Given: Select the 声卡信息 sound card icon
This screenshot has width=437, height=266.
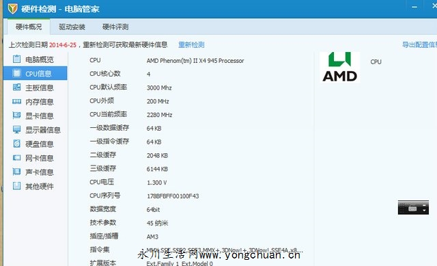Looking at the screenshot, I should pyautogui.click(x=16, y=172).
